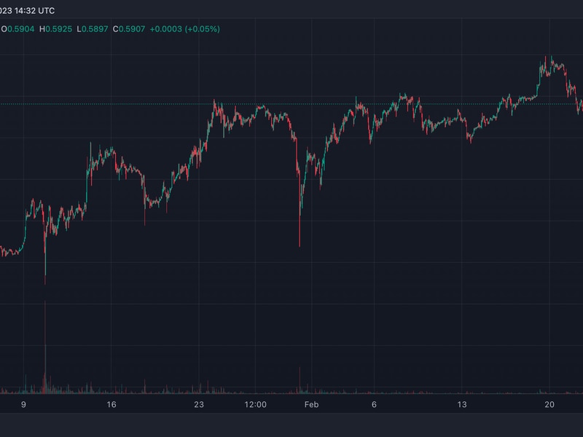Click the volume spike just before Feb
The image size is (583, 437).
pos(300,380)
